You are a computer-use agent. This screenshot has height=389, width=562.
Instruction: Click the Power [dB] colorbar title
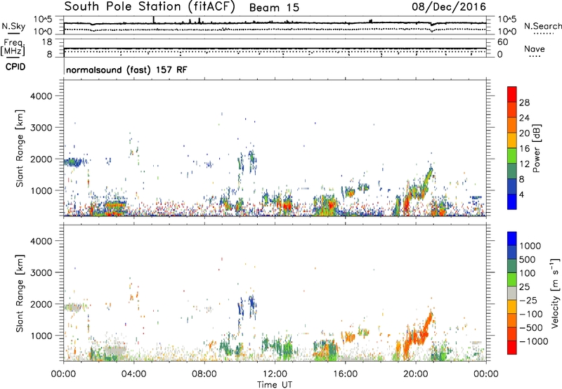point(536,148)
